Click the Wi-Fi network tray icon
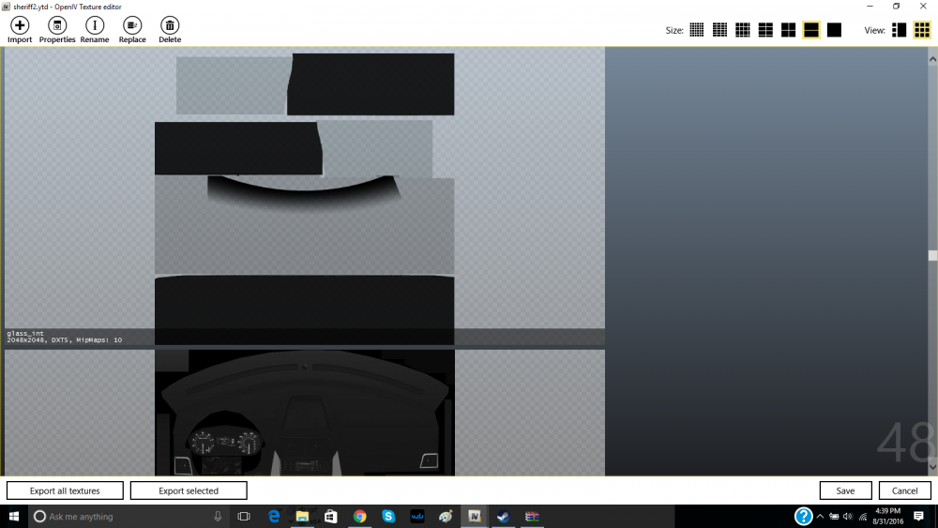This screenshot has width=938, height=528. pyautogui.click(x=863, y=517)
